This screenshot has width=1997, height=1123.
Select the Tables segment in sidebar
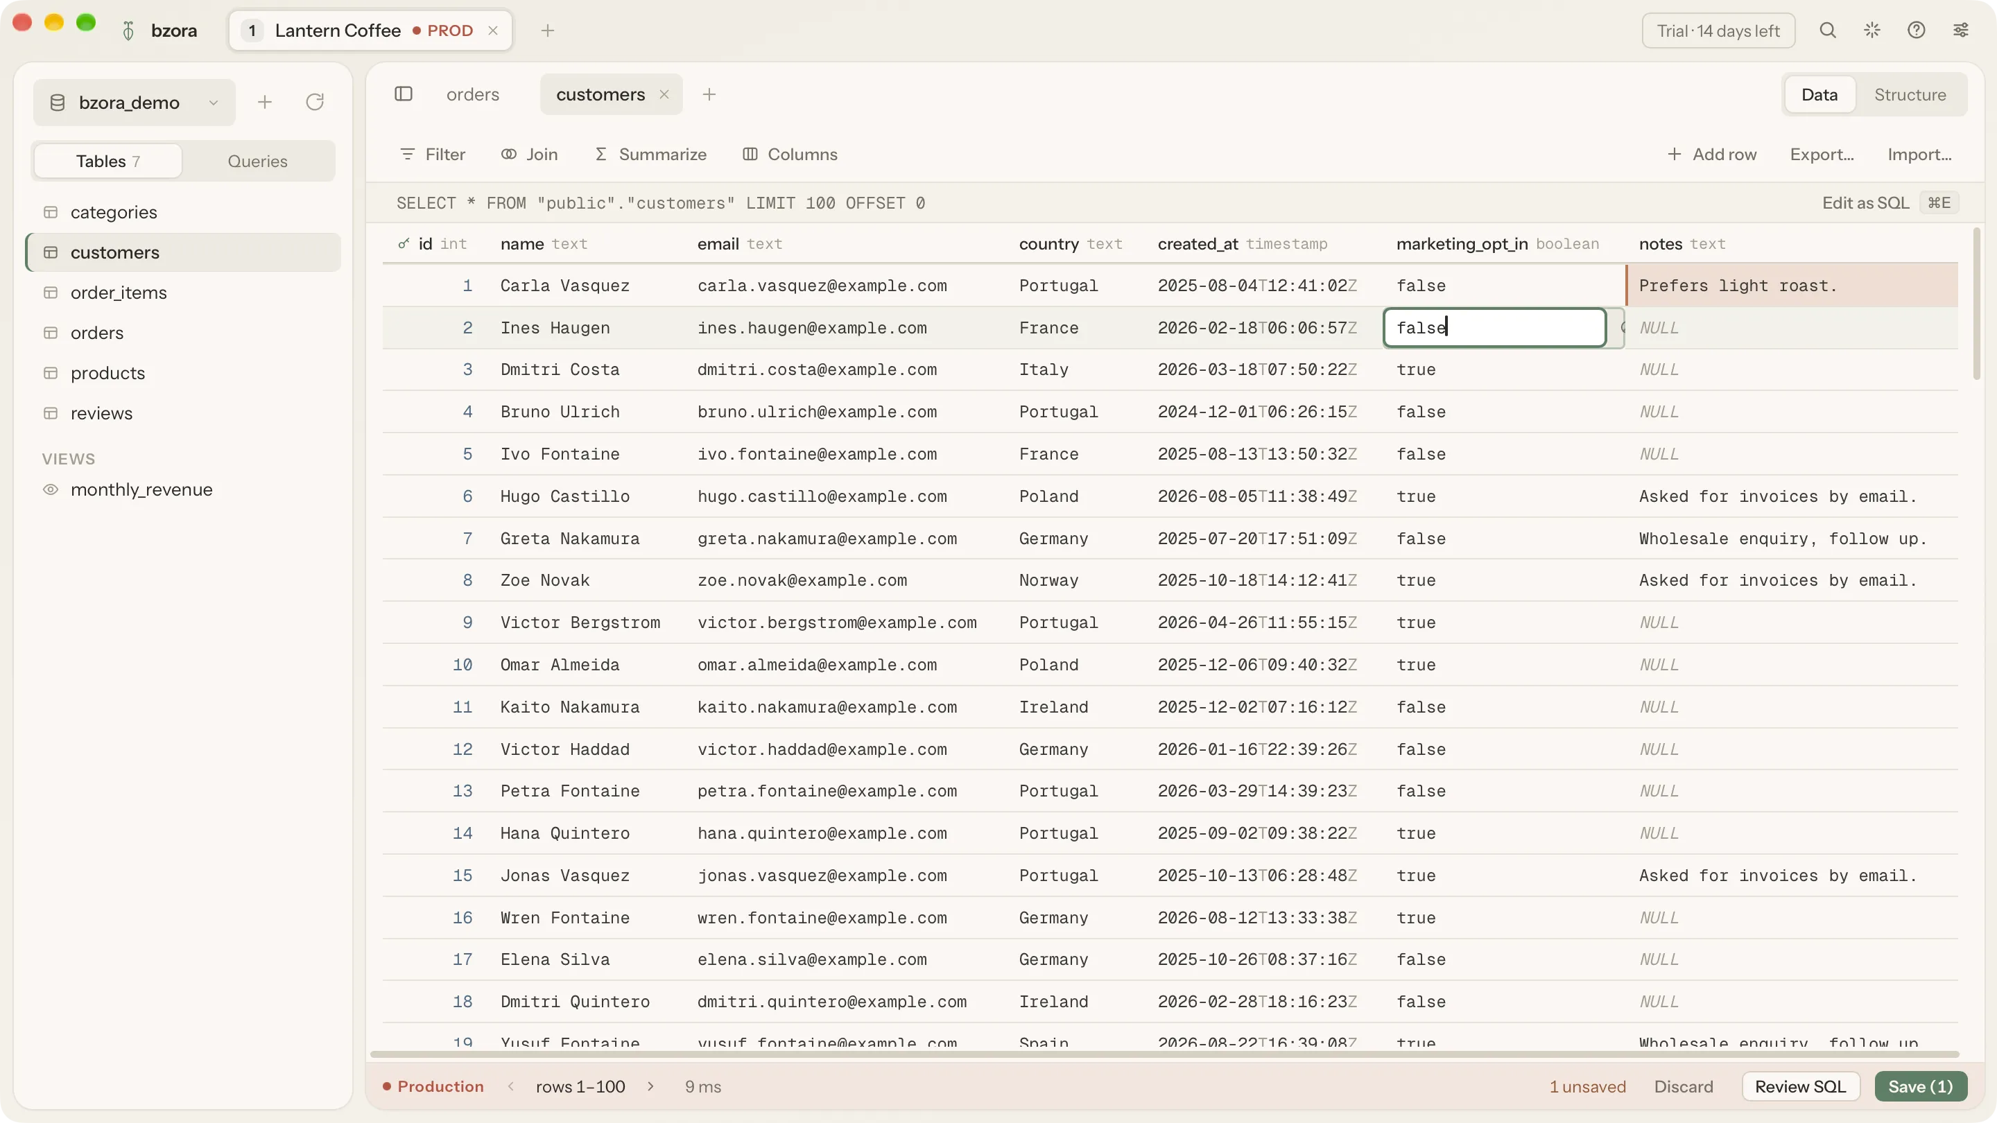pyautogui.click(x=107, y=162)
